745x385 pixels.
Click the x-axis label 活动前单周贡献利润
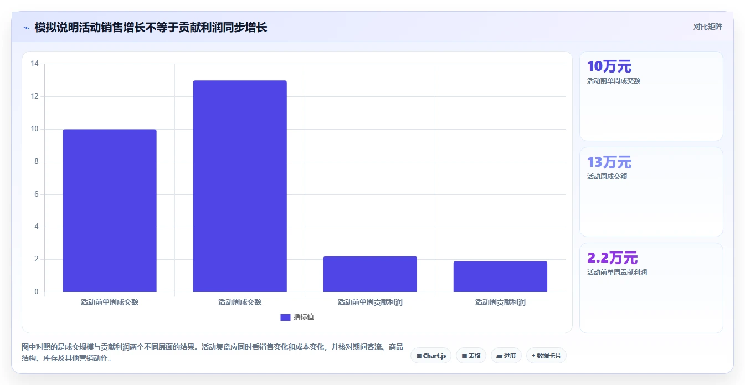(370, 302)
